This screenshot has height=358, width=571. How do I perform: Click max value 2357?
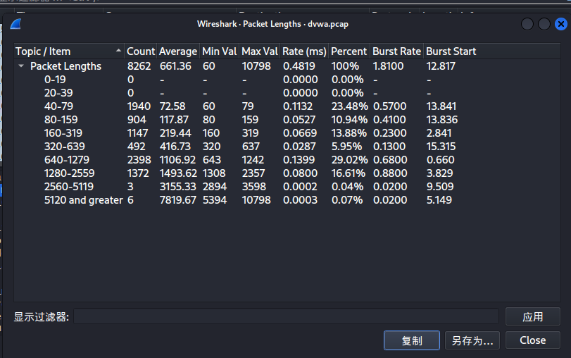point(253,173)
